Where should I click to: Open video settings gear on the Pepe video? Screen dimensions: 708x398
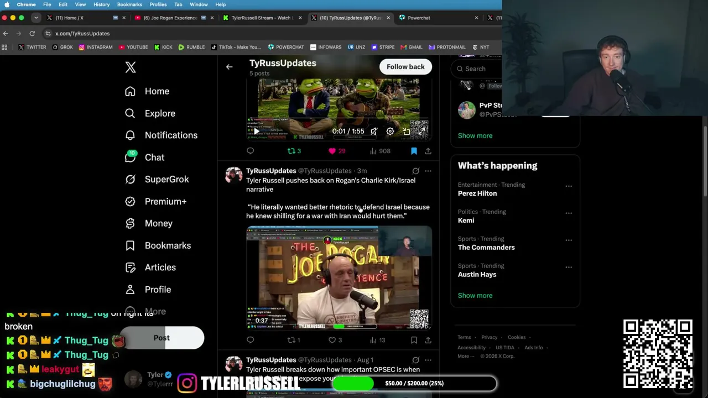[x=390, y=132]
